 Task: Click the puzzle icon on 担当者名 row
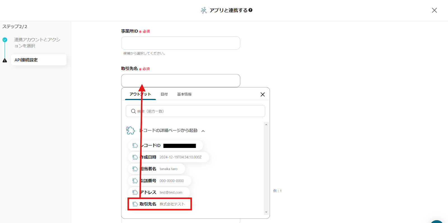point(135,169)
